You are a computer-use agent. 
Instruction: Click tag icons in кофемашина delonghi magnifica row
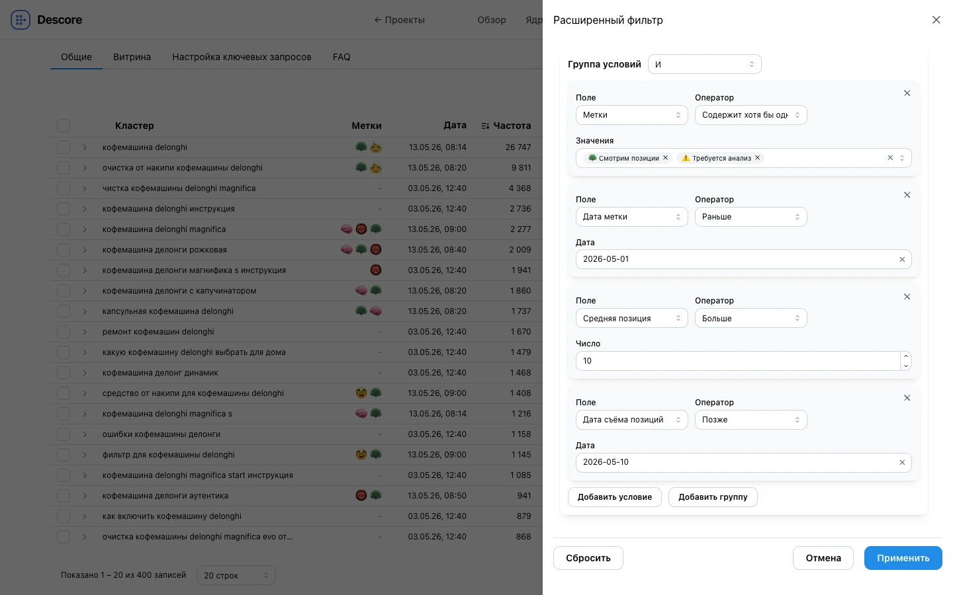[361, 229]
